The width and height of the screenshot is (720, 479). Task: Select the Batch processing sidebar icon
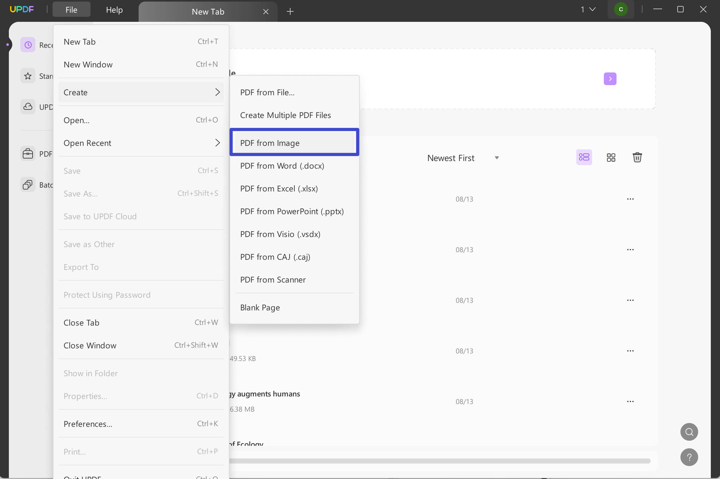click(28, 184)
